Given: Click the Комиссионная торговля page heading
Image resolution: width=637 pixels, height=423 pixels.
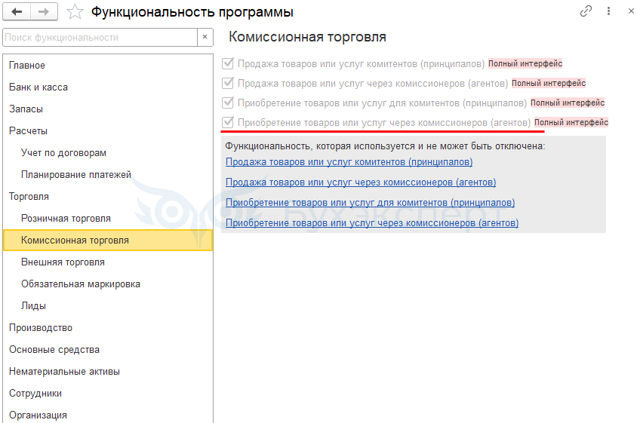Looking at the screenshot, I should [307, 37].
